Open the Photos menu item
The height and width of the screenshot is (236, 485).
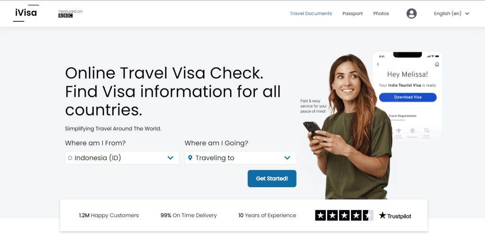(381, 14)
